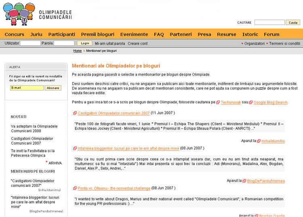Click the breadcrumb arrow after Home
This screenshot has width=303, height=217.
click(x=84, y=51)
